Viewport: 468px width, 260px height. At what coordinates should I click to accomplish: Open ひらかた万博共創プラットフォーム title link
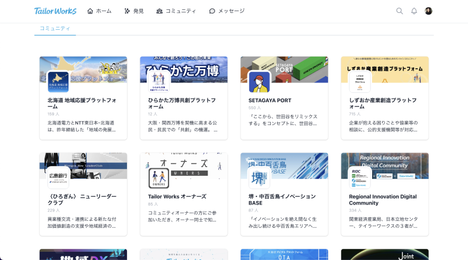pyautogui.click(x=182, y=103)
